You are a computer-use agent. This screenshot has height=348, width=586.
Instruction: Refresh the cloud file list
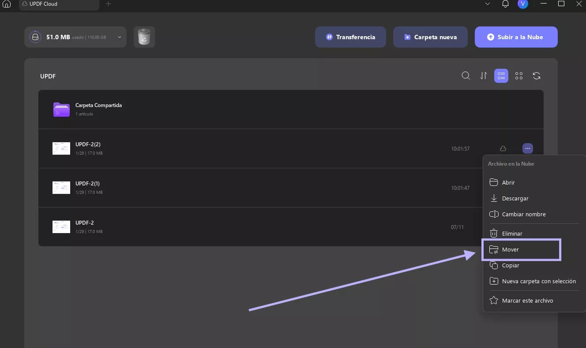537,76
